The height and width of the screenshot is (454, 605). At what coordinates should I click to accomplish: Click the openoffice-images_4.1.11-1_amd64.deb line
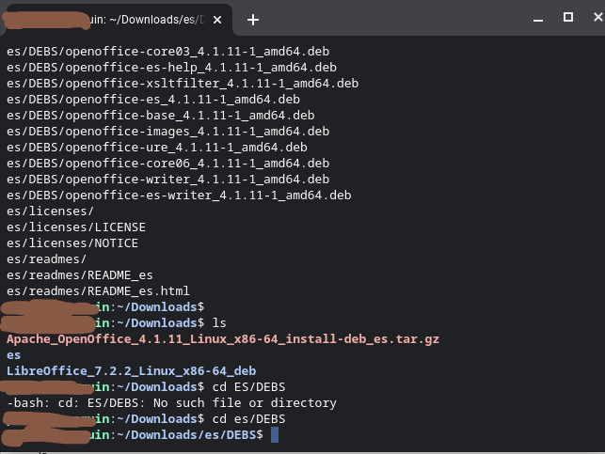click(167, 132)
